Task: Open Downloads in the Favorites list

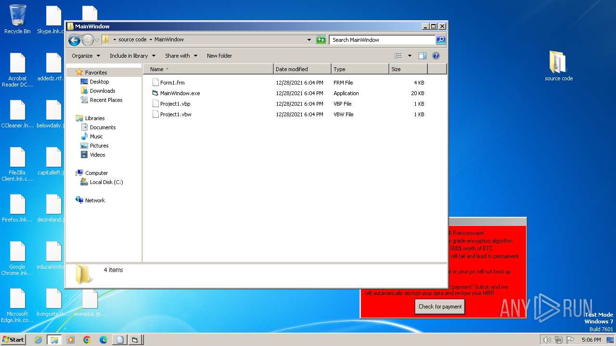Action: click(102, 91)
